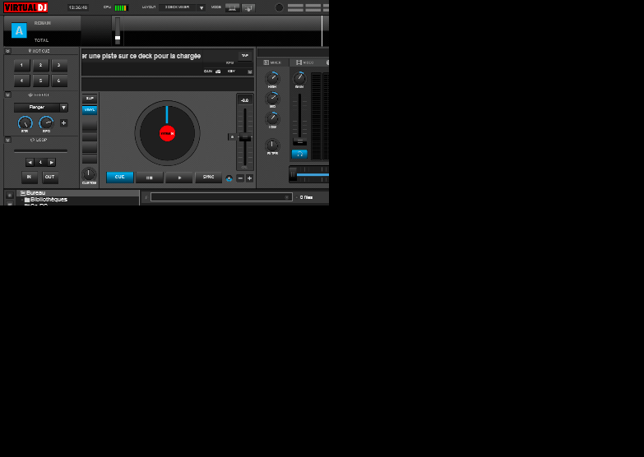Screen dimensions: 644x457
Task: Set loop OUT point
Action: click(x=49, y=177)
